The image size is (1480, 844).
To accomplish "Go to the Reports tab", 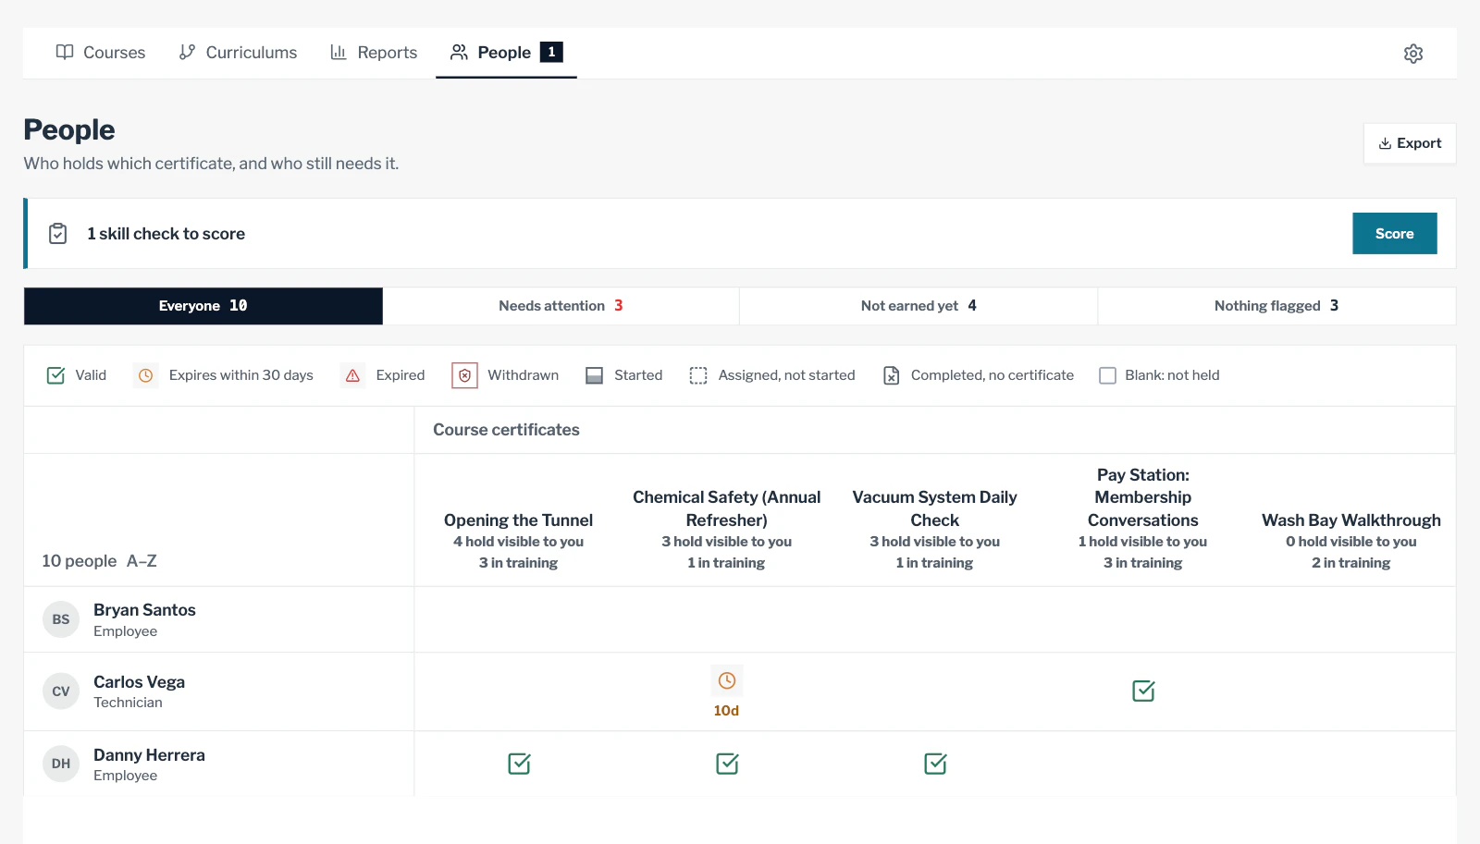I will (x=374, y=53).
